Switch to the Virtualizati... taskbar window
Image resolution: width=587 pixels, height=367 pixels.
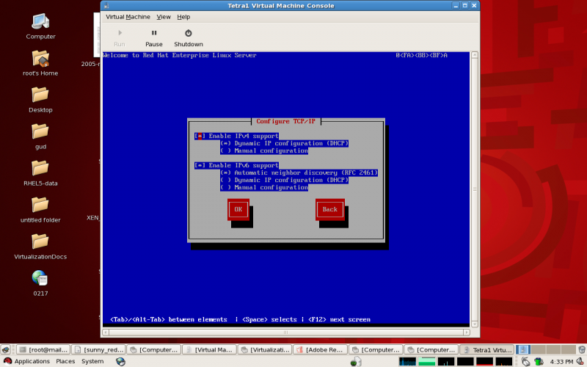tap(265, 350)
